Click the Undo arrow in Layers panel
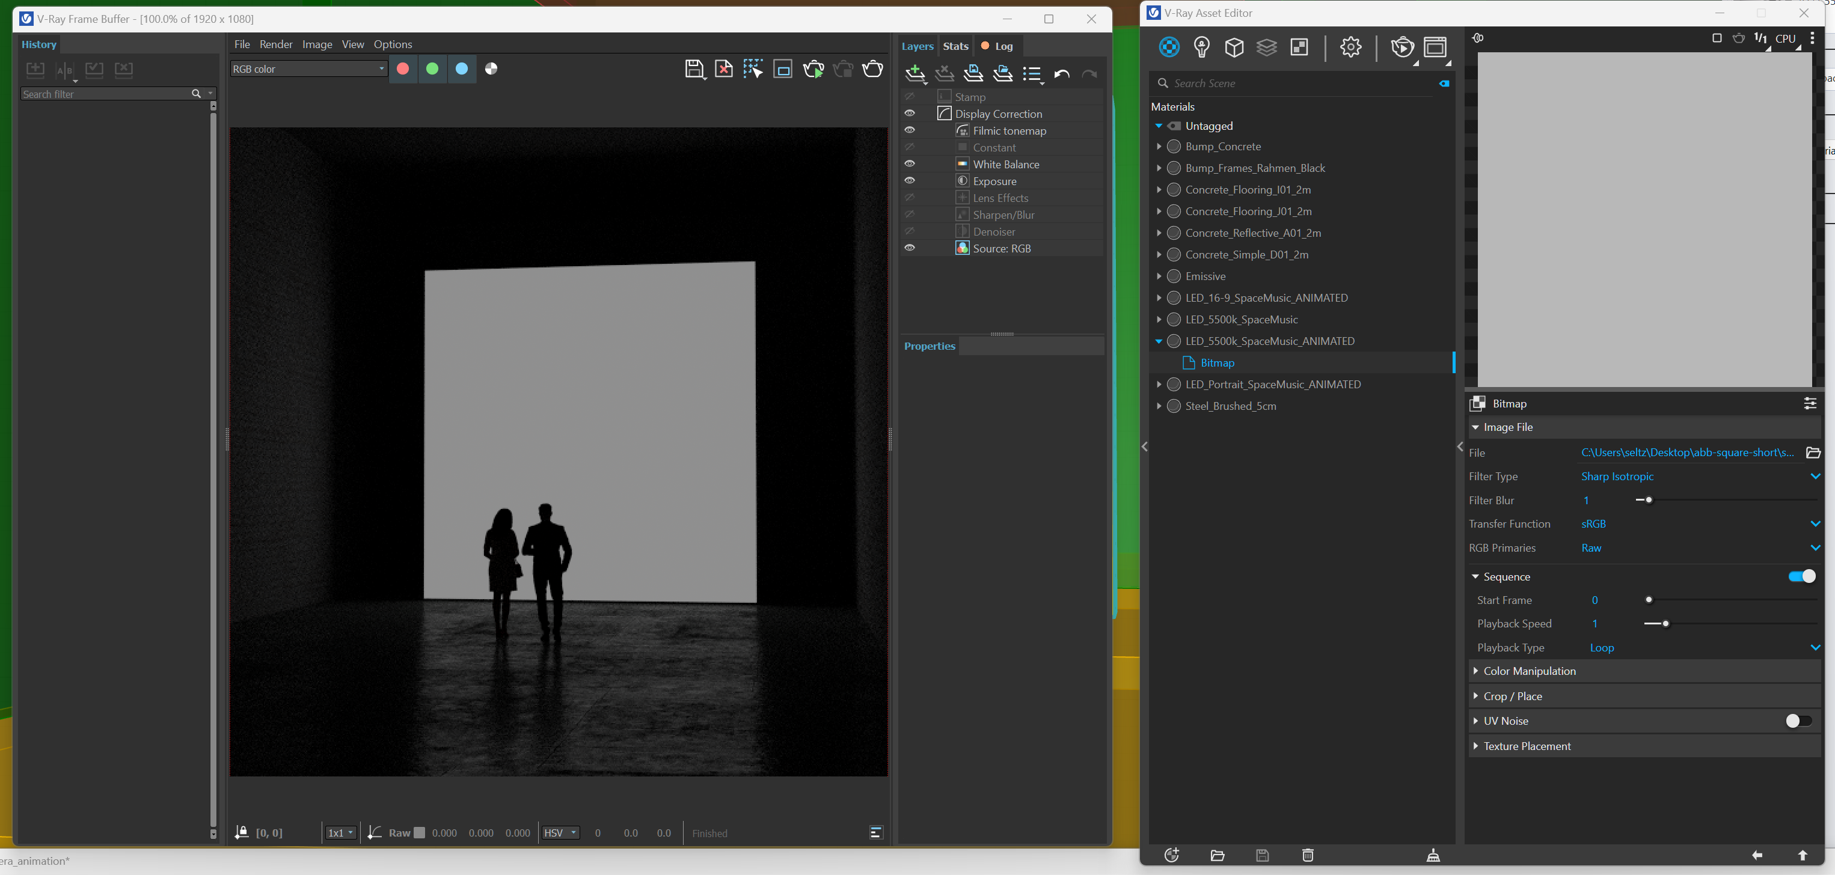Image resolution: width=1835 pixels, height=875 pixels. click(1061, 74)
